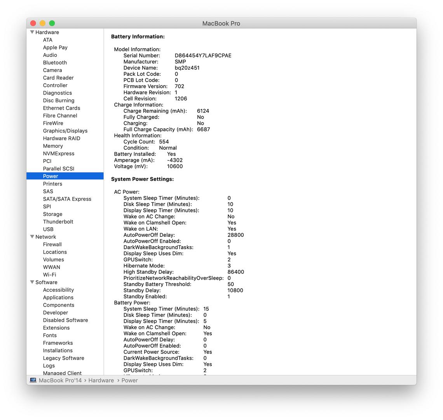443x420 pixels.
Task: Select FireWire in sidebar
Action: click(53, 123)
